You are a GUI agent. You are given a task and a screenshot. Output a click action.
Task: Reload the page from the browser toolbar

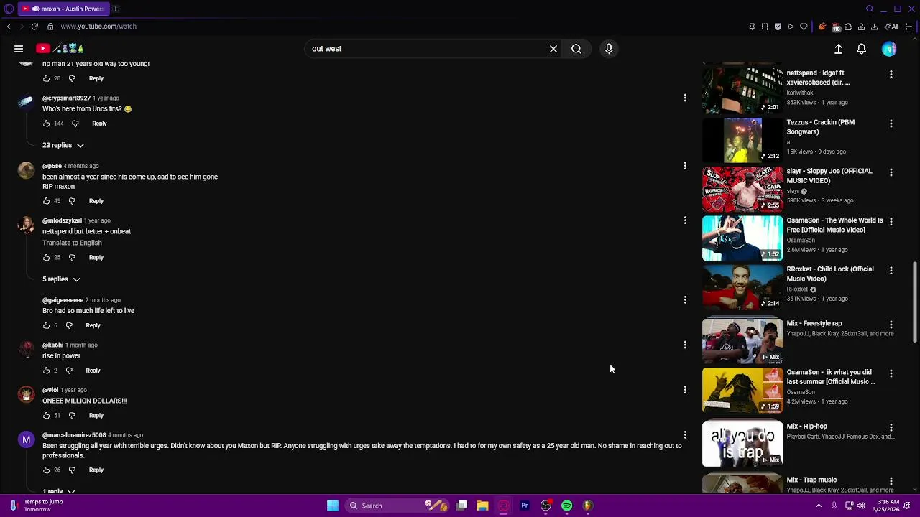(34, 27)
